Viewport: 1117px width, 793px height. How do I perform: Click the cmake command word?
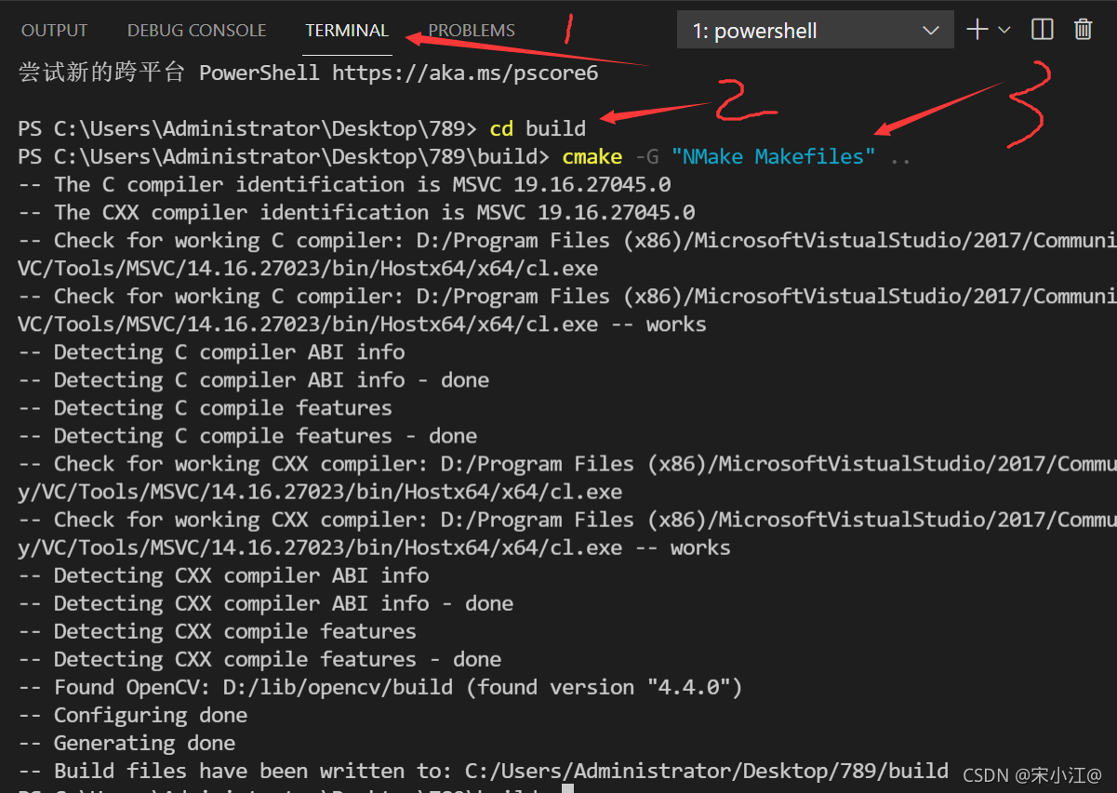(592, 156)
